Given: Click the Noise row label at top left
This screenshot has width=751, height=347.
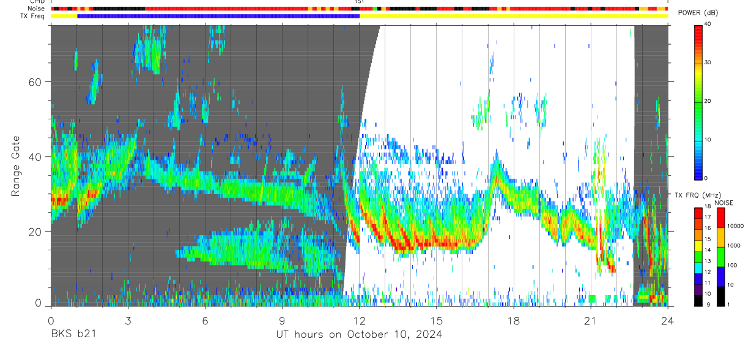Looking at the screenshot, I should coord(37,9).
